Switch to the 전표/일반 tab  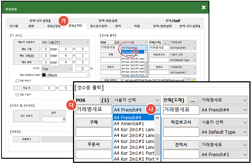click(54, 26)
